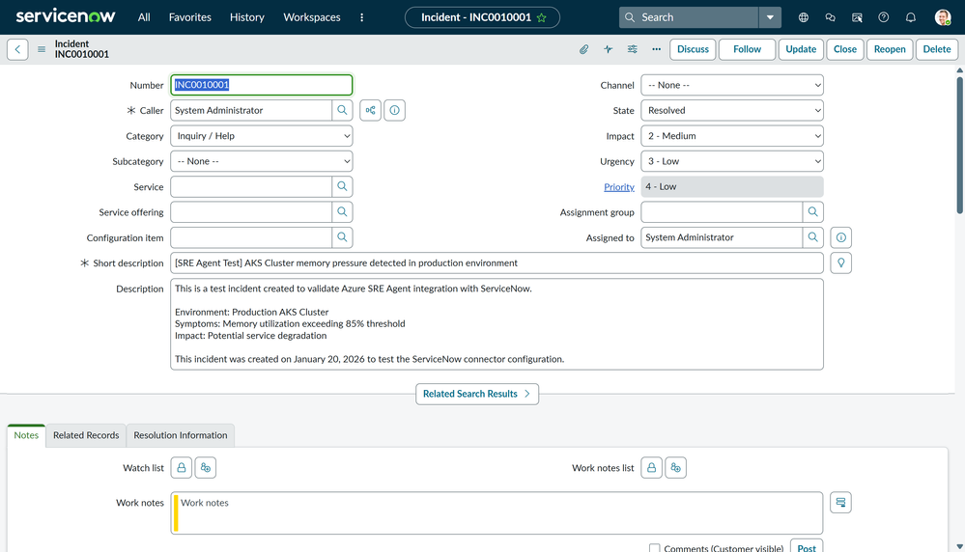Screen dimensions: 965x552
Task: Show notifications bell icon
Action: coord(911,17)
